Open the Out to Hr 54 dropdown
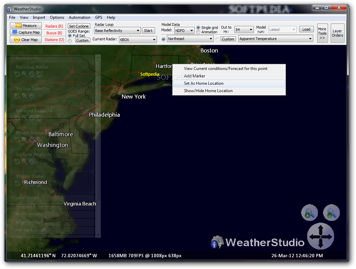The width and height of the screenshot is (356, 269). (x=244, y=30)
